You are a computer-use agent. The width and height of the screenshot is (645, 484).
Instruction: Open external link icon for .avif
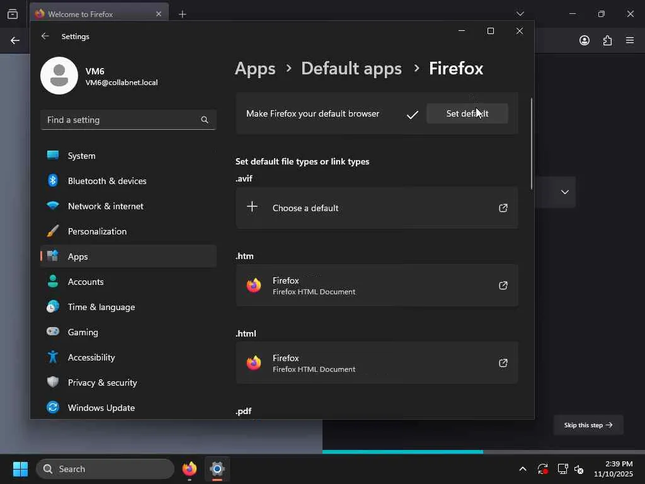[503, 208]
